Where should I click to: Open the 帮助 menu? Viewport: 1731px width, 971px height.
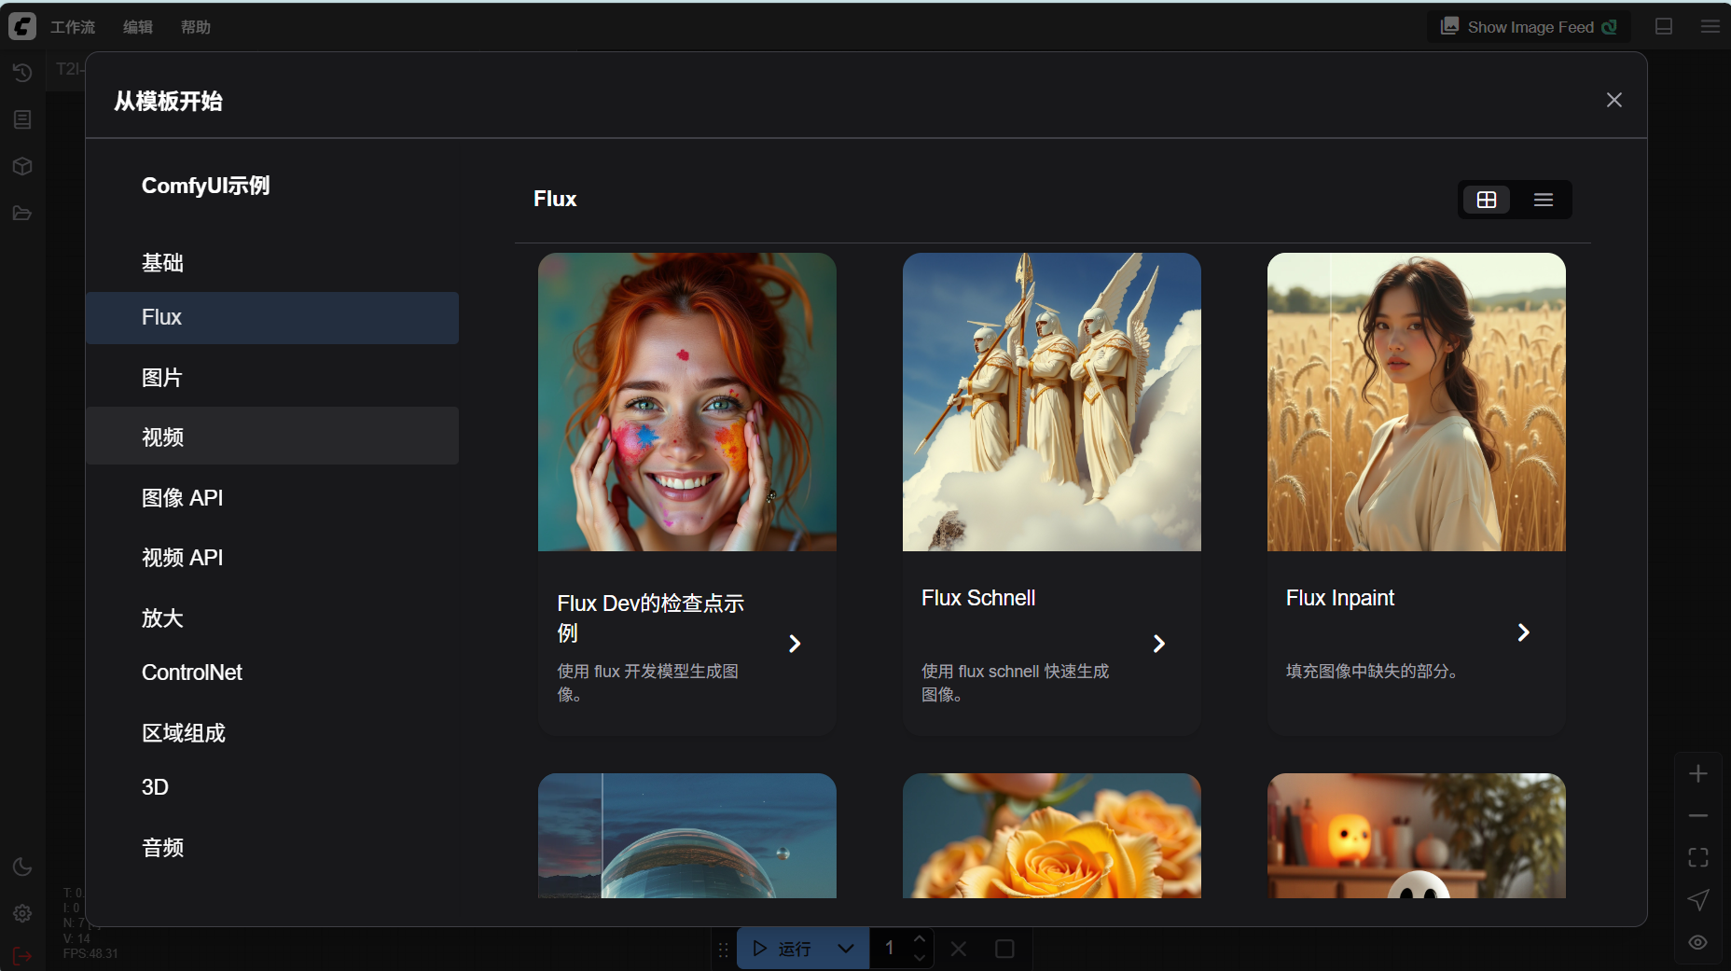pos(196,27)
